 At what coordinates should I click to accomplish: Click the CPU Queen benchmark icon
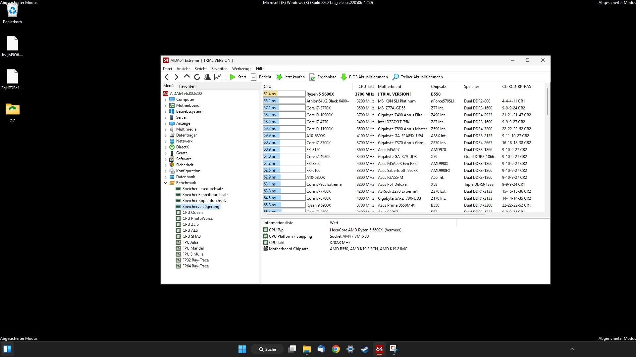coord(179,212)
